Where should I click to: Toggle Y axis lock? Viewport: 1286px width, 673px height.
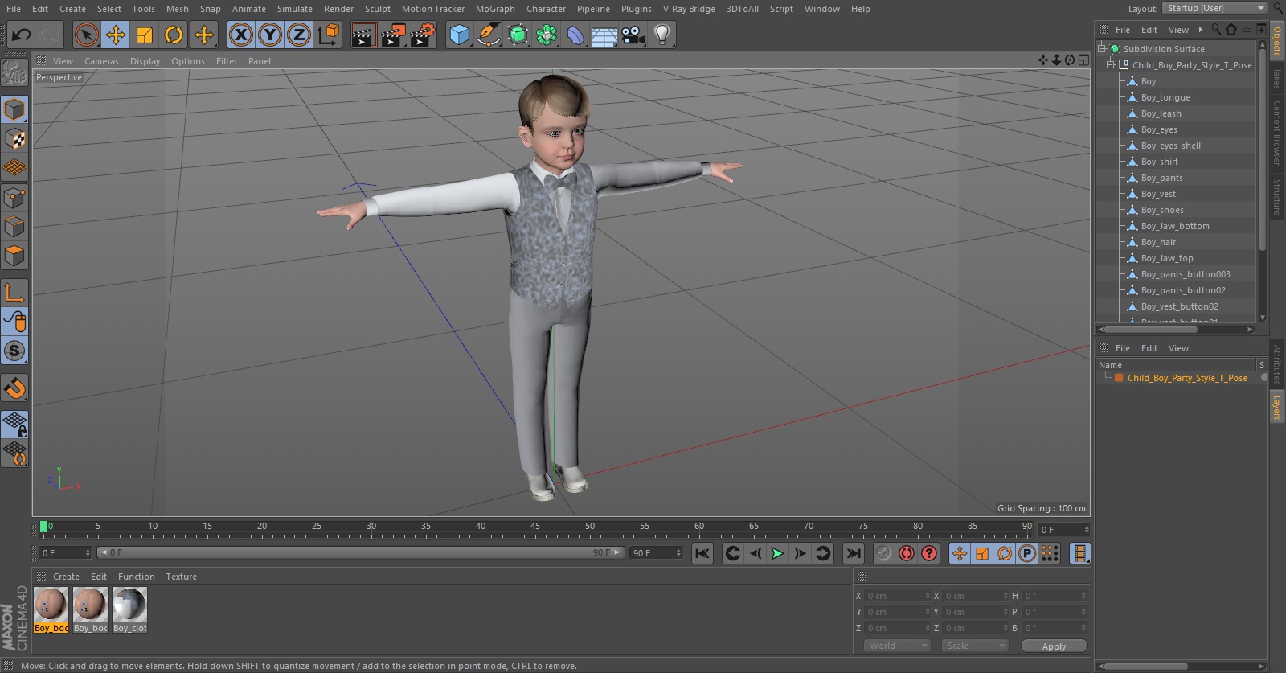pos(270,35)
